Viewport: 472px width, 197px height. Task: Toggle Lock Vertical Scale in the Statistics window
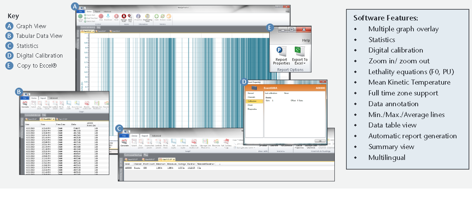point(183,143)
